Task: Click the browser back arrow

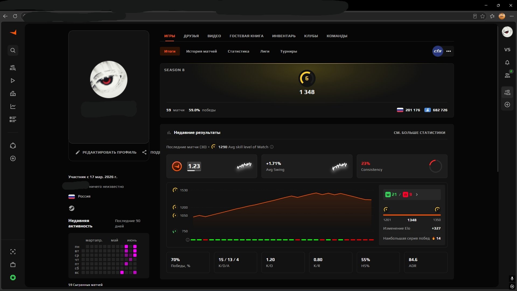Action: (5, 16)
